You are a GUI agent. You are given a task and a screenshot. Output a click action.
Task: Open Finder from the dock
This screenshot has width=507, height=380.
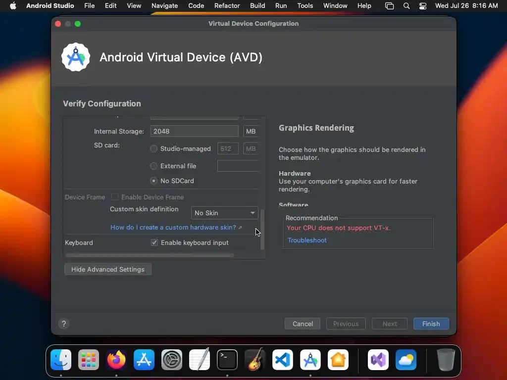tap(61, 360)
